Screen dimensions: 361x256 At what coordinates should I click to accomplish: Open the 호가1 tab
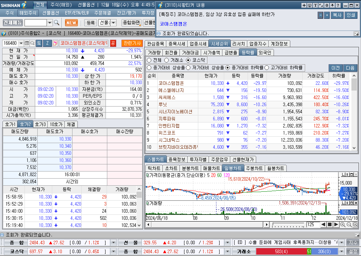coord(10,124)
